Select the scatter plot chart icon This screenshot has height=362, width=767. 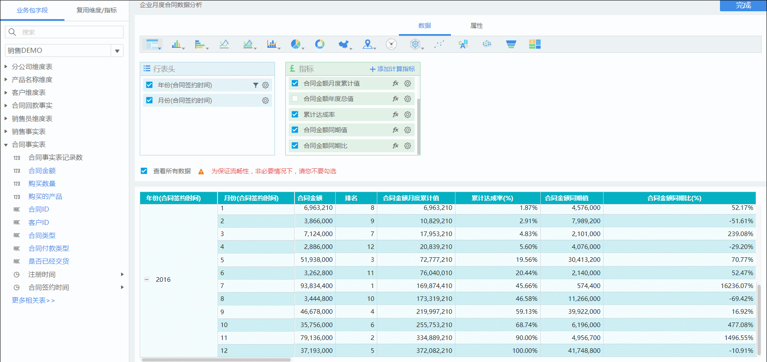click(x=439, y=44)
